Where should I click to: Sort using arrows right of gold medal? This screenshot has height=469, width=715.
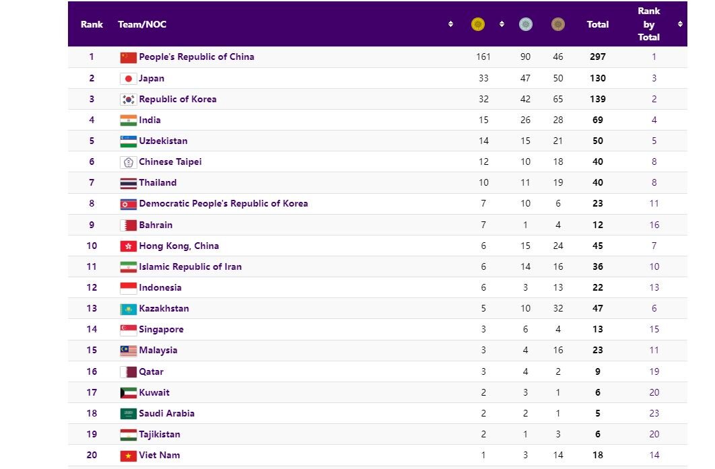[502, 24]
